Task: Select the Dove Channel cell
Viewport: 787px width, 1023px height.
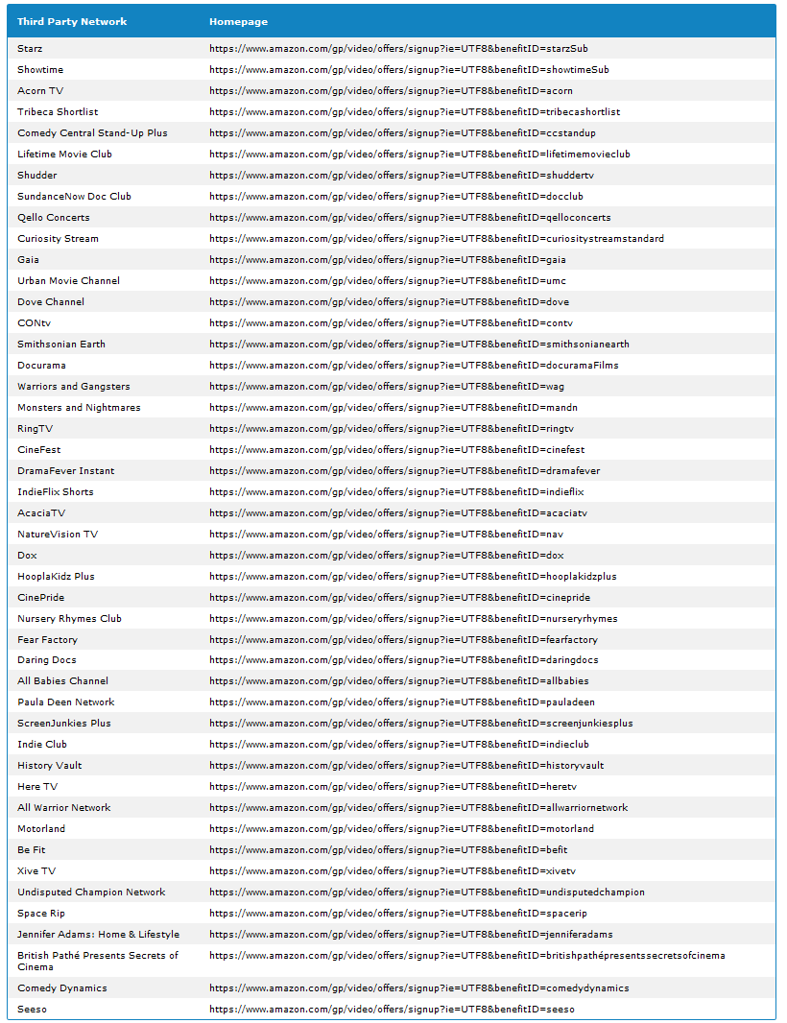Action: (51, 301)
